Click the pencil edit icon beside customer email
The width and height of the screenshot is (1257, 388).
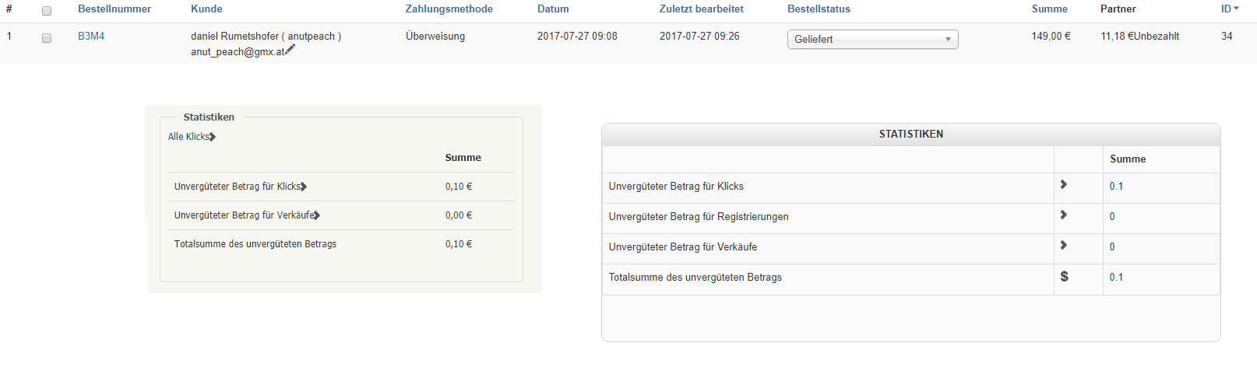coord(290,50)
